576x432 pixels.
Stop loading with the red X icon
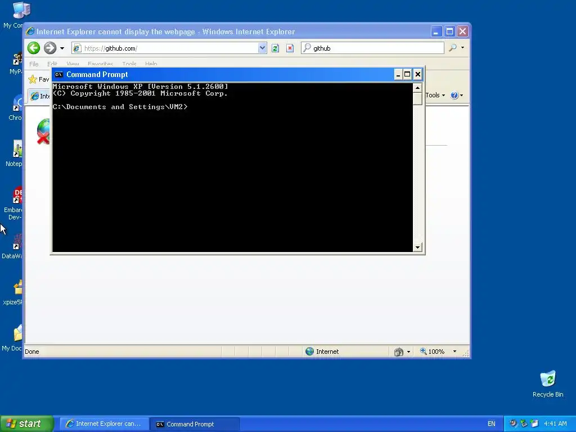[x=290, y=48]
